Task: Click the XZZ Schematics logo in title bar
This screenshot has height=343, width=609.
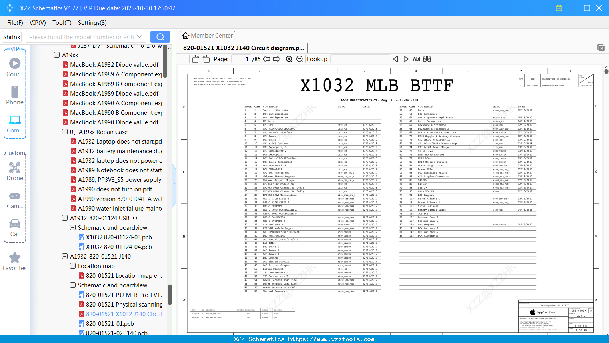Action: [x=10, y=8]
